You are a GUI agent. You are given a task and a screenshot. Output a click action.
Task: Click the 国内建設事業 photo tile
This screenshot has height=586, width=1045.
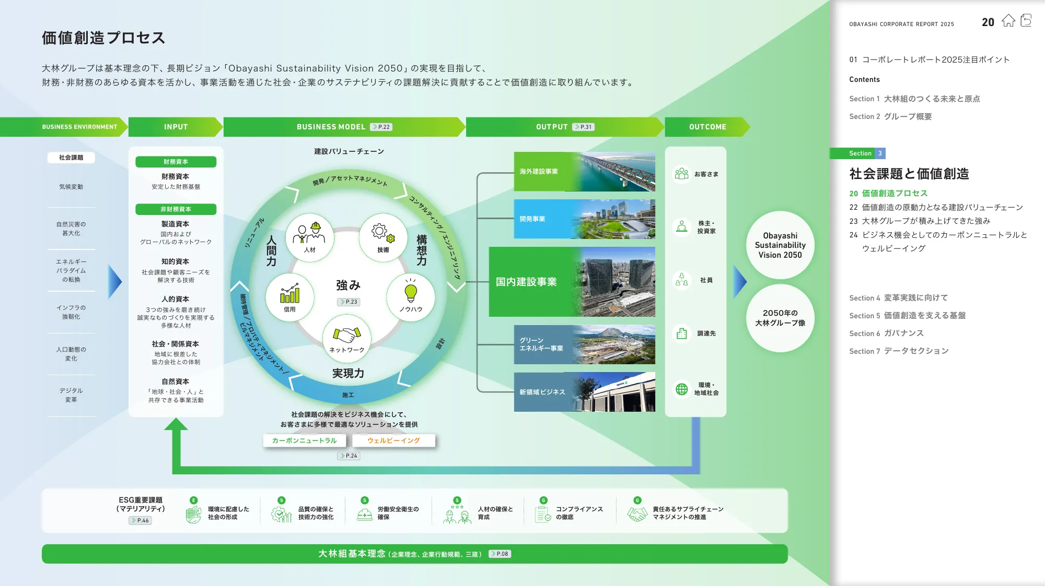tap(572, 282)
